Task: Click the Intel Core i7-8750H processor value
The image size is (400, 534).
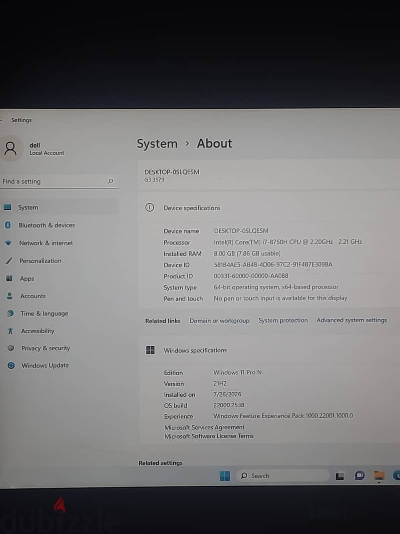Action: click(x=288, y=242)
